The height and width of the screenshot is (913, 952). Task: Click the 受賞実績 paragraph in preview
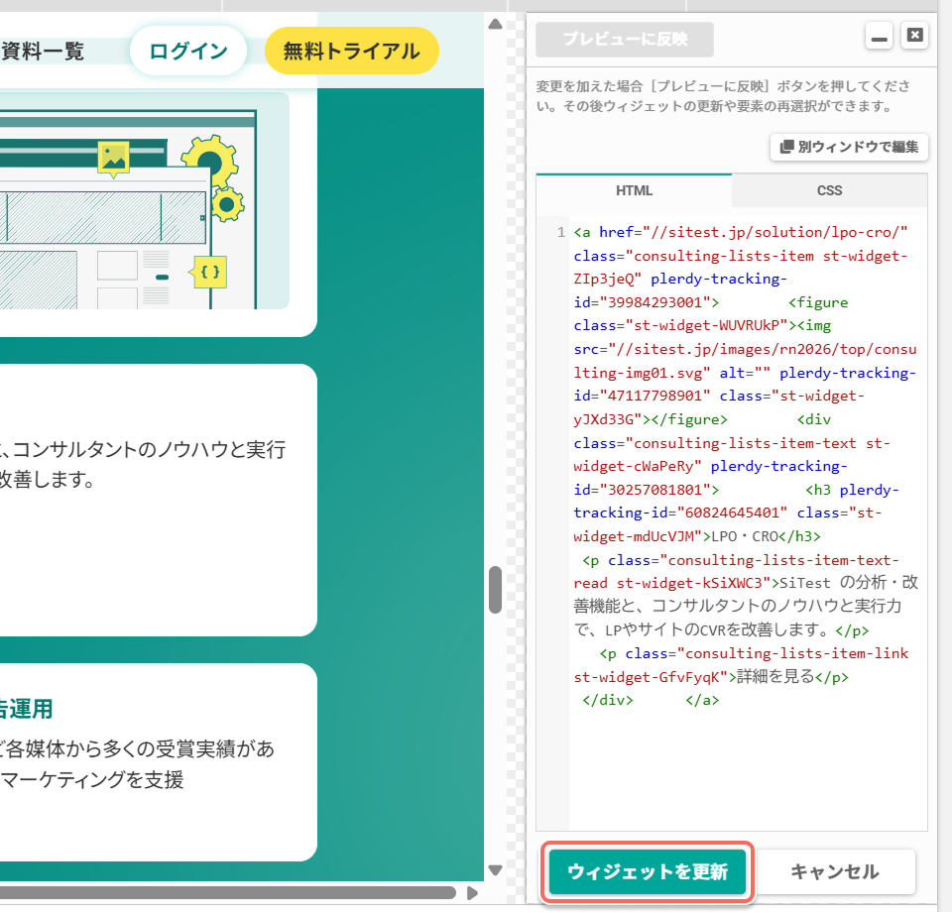click(137, 763)
